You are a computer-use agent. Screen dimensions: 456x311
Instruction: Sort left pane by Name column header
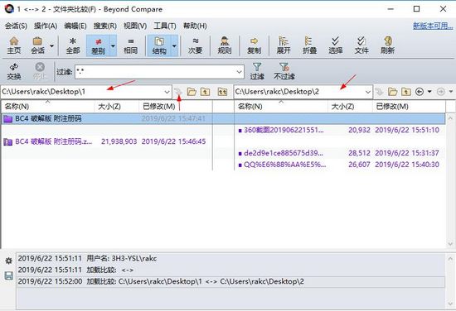point(48,107)
